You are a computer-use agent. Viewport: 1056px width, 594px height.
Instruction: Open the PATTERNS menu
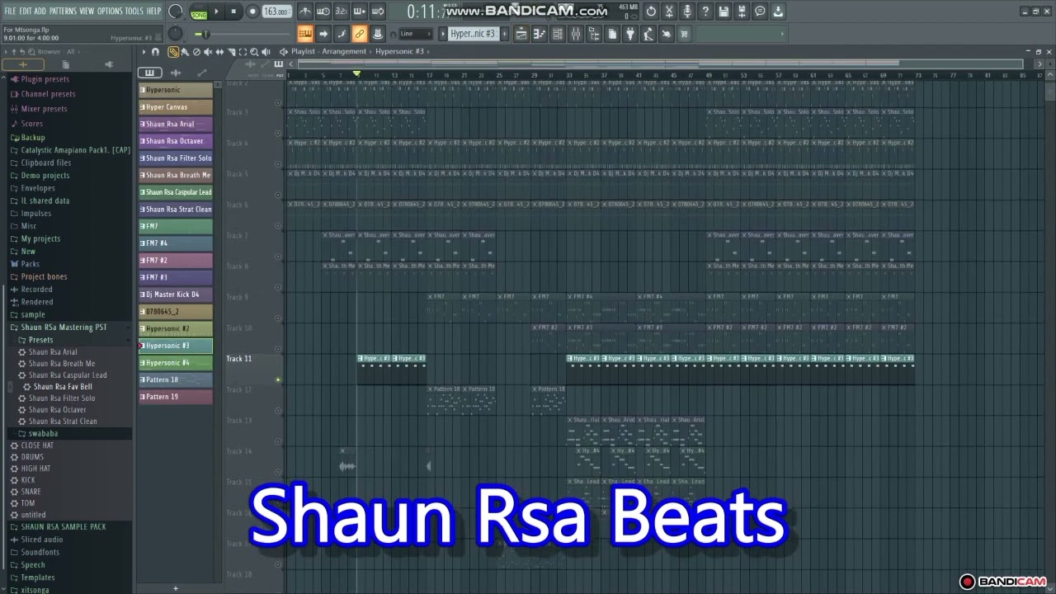point(63,11)
